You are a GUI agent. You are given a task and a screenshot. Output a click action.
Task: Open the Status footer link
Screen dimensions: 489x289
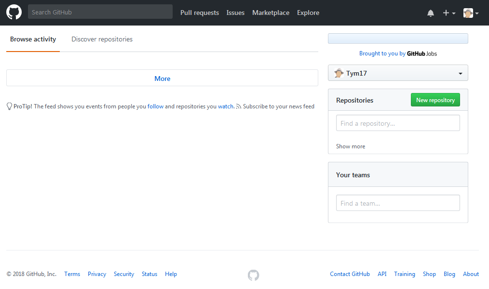(x=149, y=274)
